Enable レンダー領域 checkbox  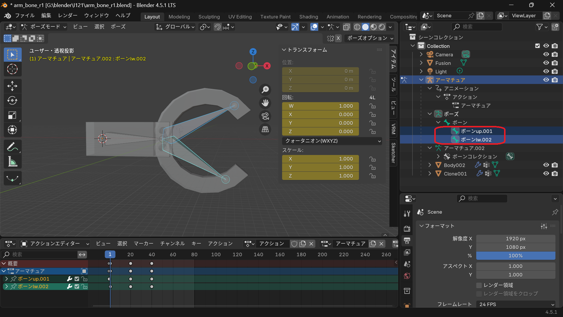point(479,285)
